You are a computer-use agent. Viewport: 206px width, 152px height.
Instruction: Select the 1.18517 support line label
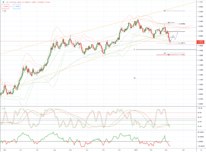pyautogui.click(x=182, y=43)
